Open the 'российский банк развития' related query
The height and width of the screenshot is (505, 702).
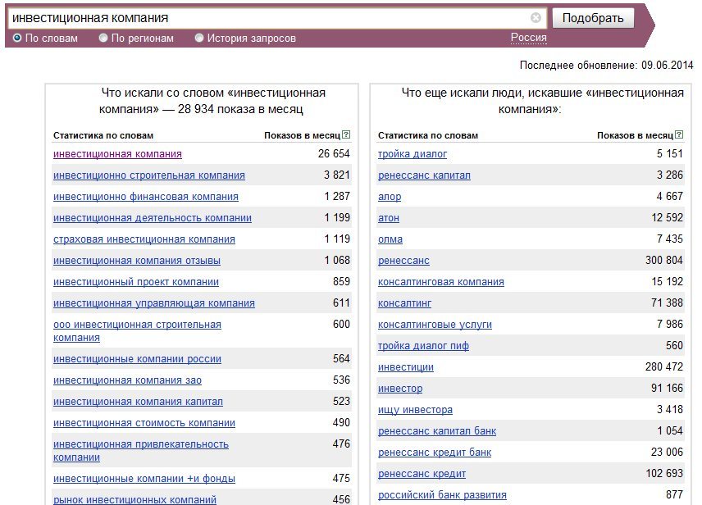click(x=442, y=495)
